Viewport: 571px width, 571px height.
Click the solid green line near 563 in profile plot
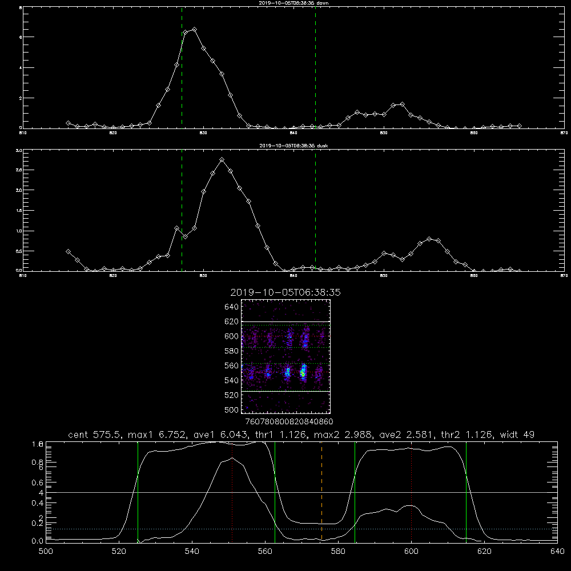(x=275, y=492)
